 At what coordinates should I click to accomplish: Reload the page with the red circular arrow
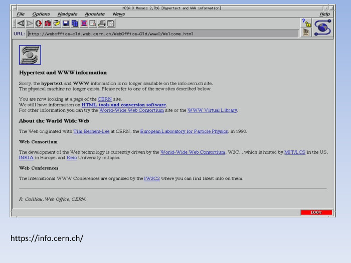pos(39,24)
